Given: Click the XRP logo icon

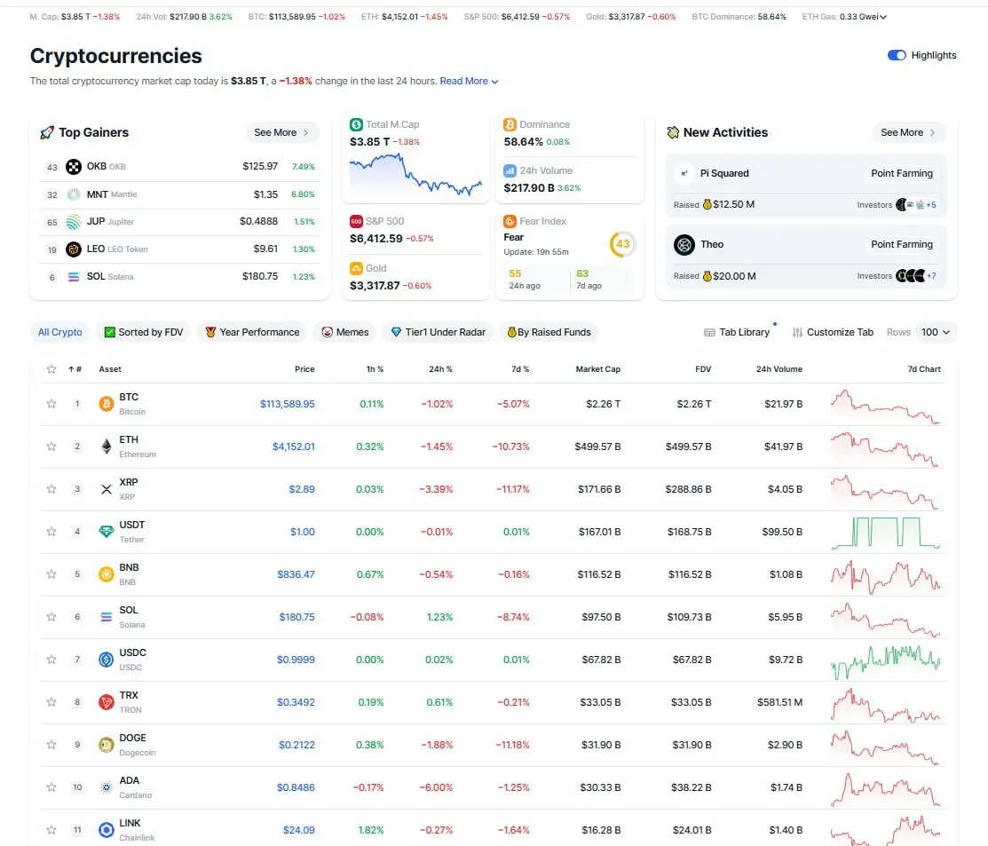Looking at the screenshot, I should [x=107, y=489].
